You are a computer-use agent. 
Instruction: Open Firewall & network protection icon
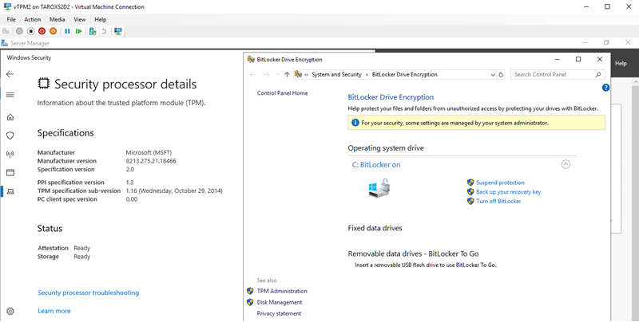point(10,154)
